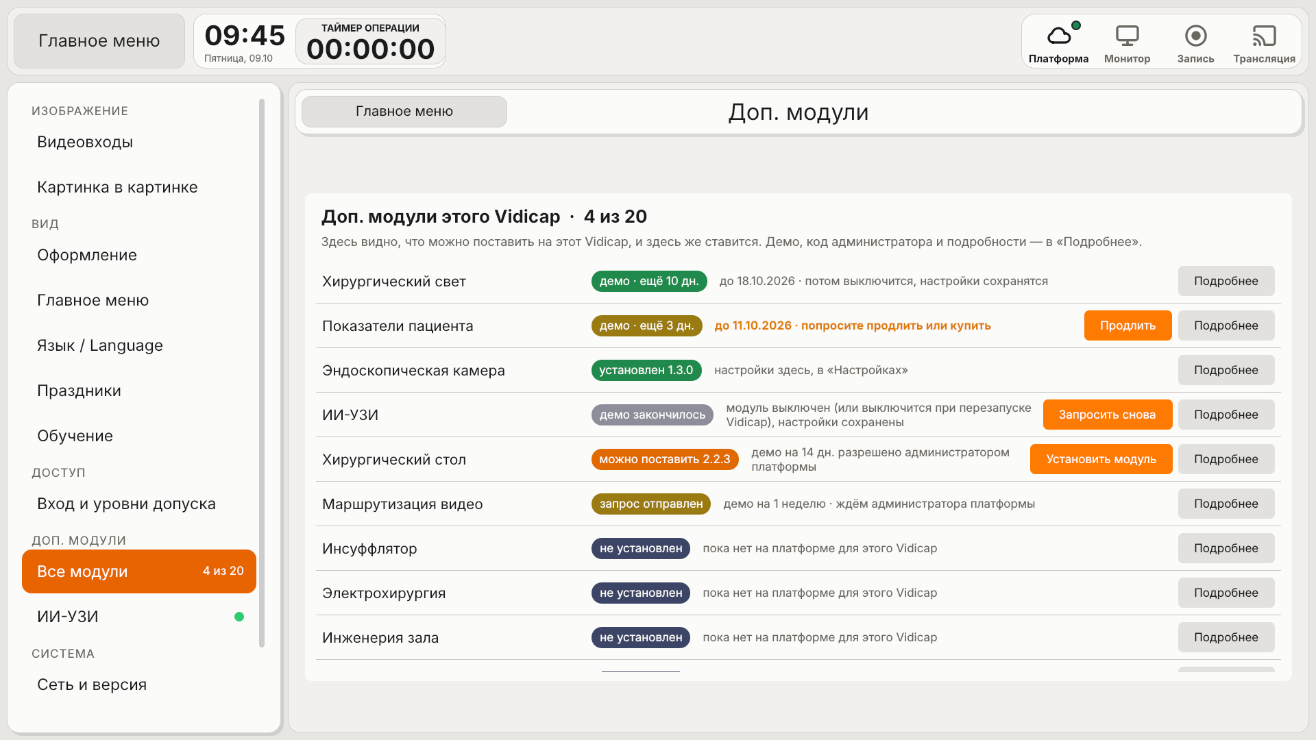Click the '4 из 20' counter on Все модули

(x=223, y=571)
